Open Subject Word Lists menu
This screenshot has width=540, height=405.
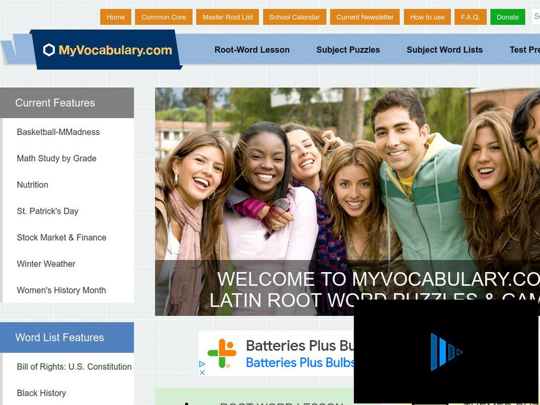tap(445, 50)
